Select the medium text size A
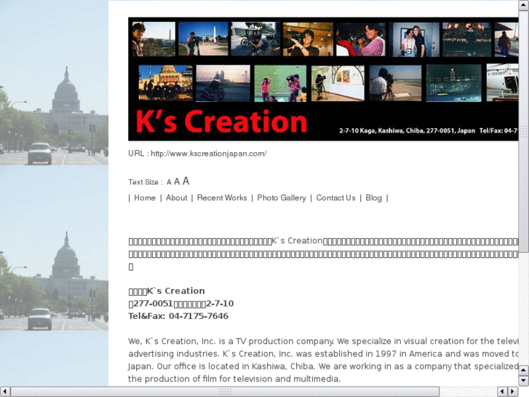 [x=177, y=181]
